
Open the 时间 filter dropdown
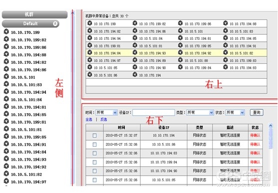tap(106, 112)
